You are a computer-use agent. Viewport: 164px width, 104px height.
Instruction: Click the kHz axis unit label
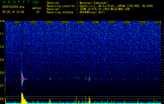click(x=2, y=21)
